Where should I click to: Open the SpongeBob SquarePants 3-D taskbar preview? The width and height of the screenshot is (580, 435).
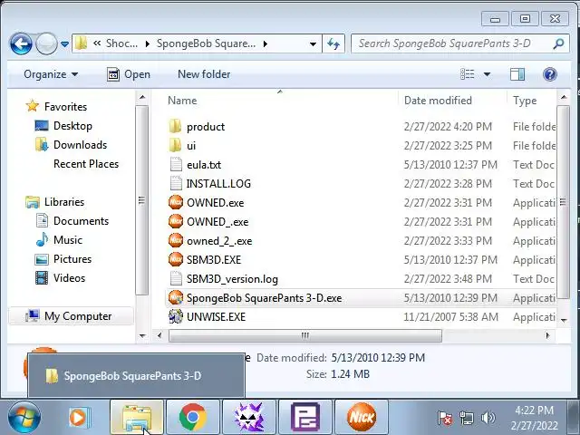point(136,376)
